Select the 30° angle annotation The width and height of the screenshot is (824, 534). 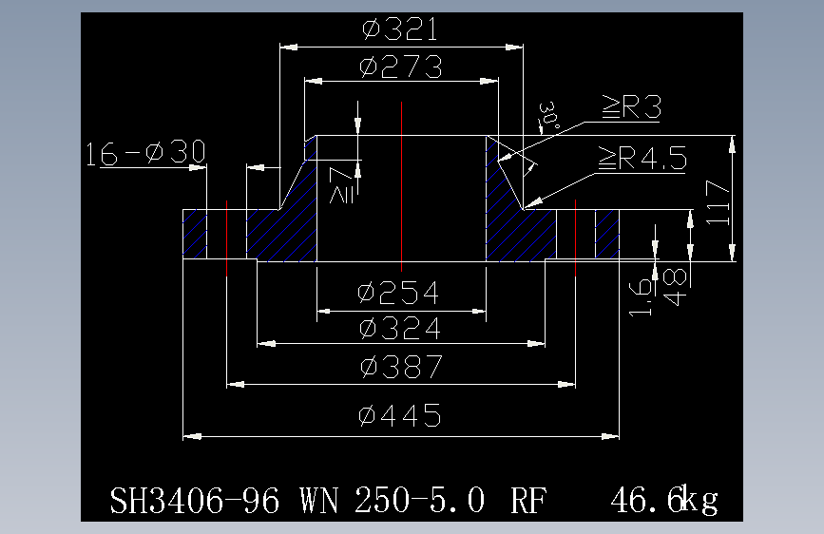point(549,117)
